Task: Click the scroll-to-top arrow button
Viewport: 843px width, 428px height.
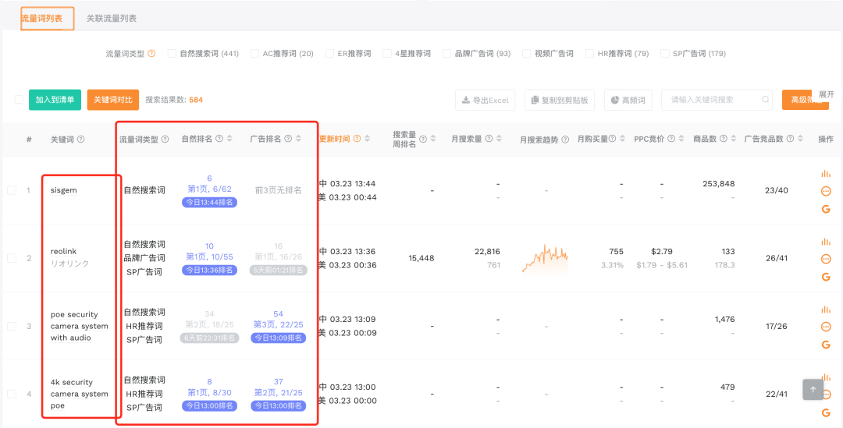Action: coord(813,390)
